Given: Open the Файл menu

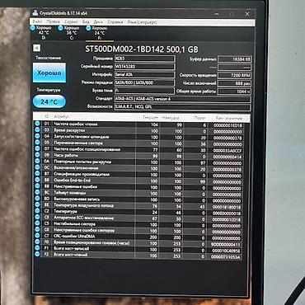Looking at the screenshot, I should [37, 21].
